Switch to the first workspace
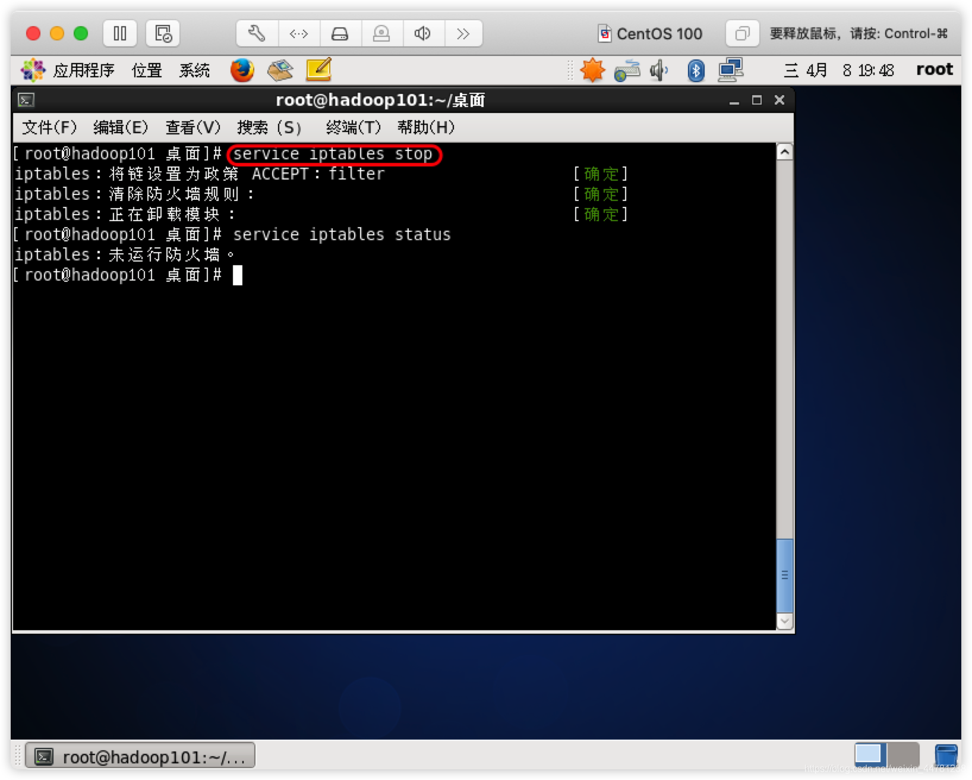Screen dimensions: 972x780 (x=870, y=755)
